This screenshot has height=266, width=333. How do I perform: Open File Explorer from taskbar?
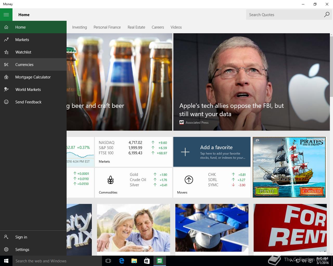pyautogui.click(x=134, y=261)
